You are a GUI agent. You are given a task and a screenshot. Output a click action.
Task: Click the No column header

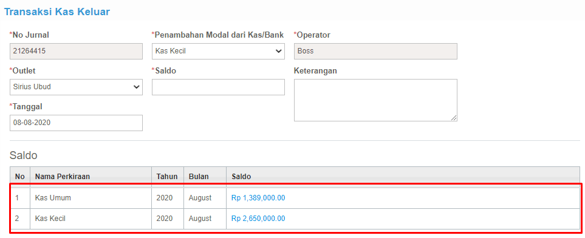coord(20,177)
